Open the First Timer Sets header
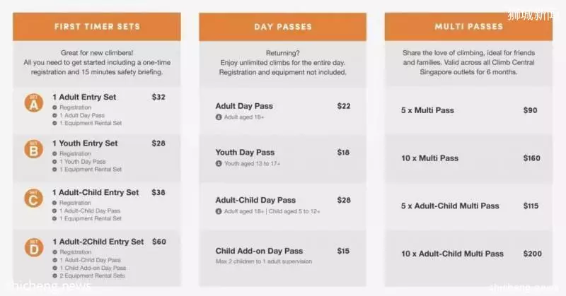Image resolution: width=566 pixels, height=296 pixels. point(97,27)
